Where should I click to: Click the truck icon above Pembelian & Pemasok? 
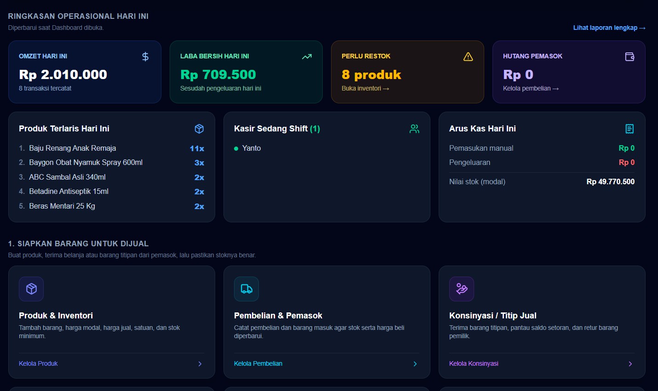[246, 289]
